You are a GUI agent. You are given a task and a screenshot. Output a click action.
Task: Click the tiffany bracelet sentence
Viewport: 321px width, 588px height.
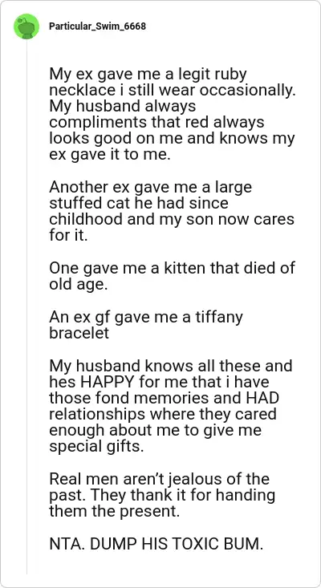point(146,325)
